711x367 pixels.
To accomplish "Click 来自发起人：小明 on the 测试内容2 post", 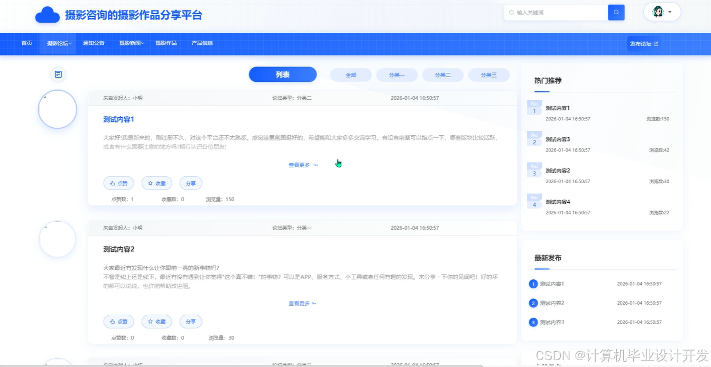I will (123, 228).
